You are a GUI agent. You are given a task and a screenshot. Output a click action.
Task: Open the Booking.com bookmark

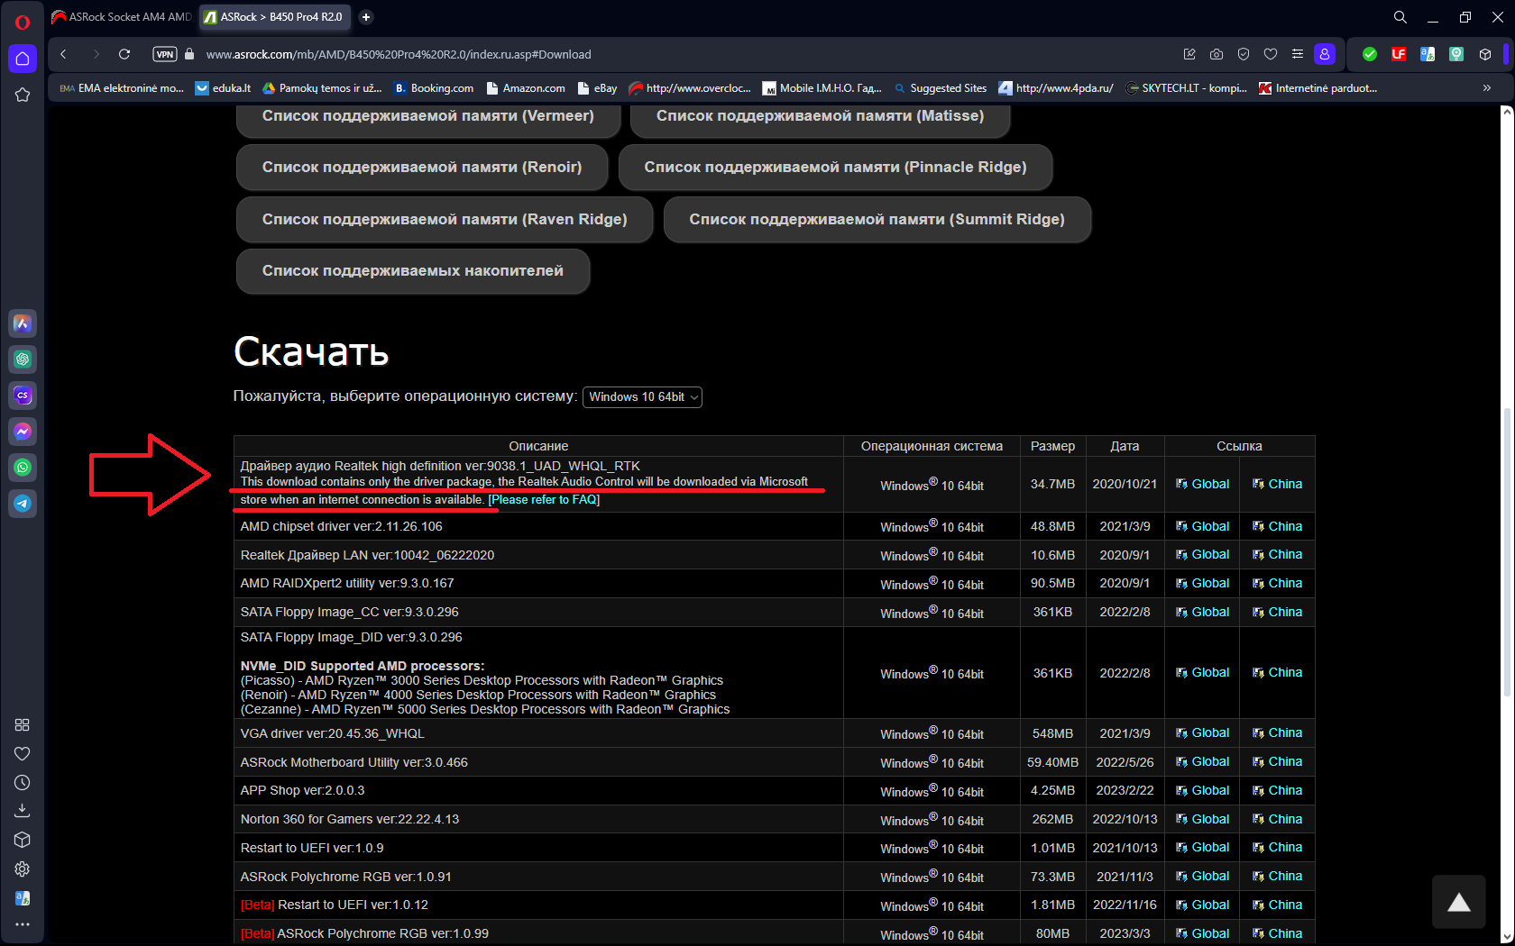click(434, 88)
